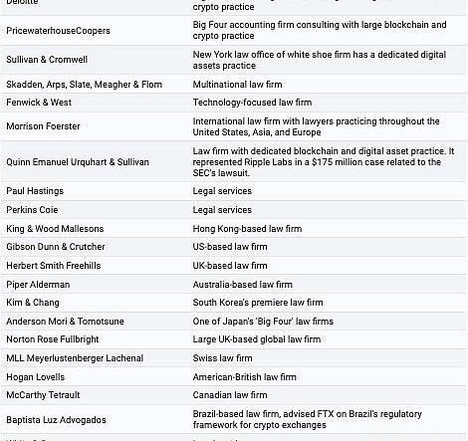Select Anderson Mori & Tomotsune

[65, 322]
